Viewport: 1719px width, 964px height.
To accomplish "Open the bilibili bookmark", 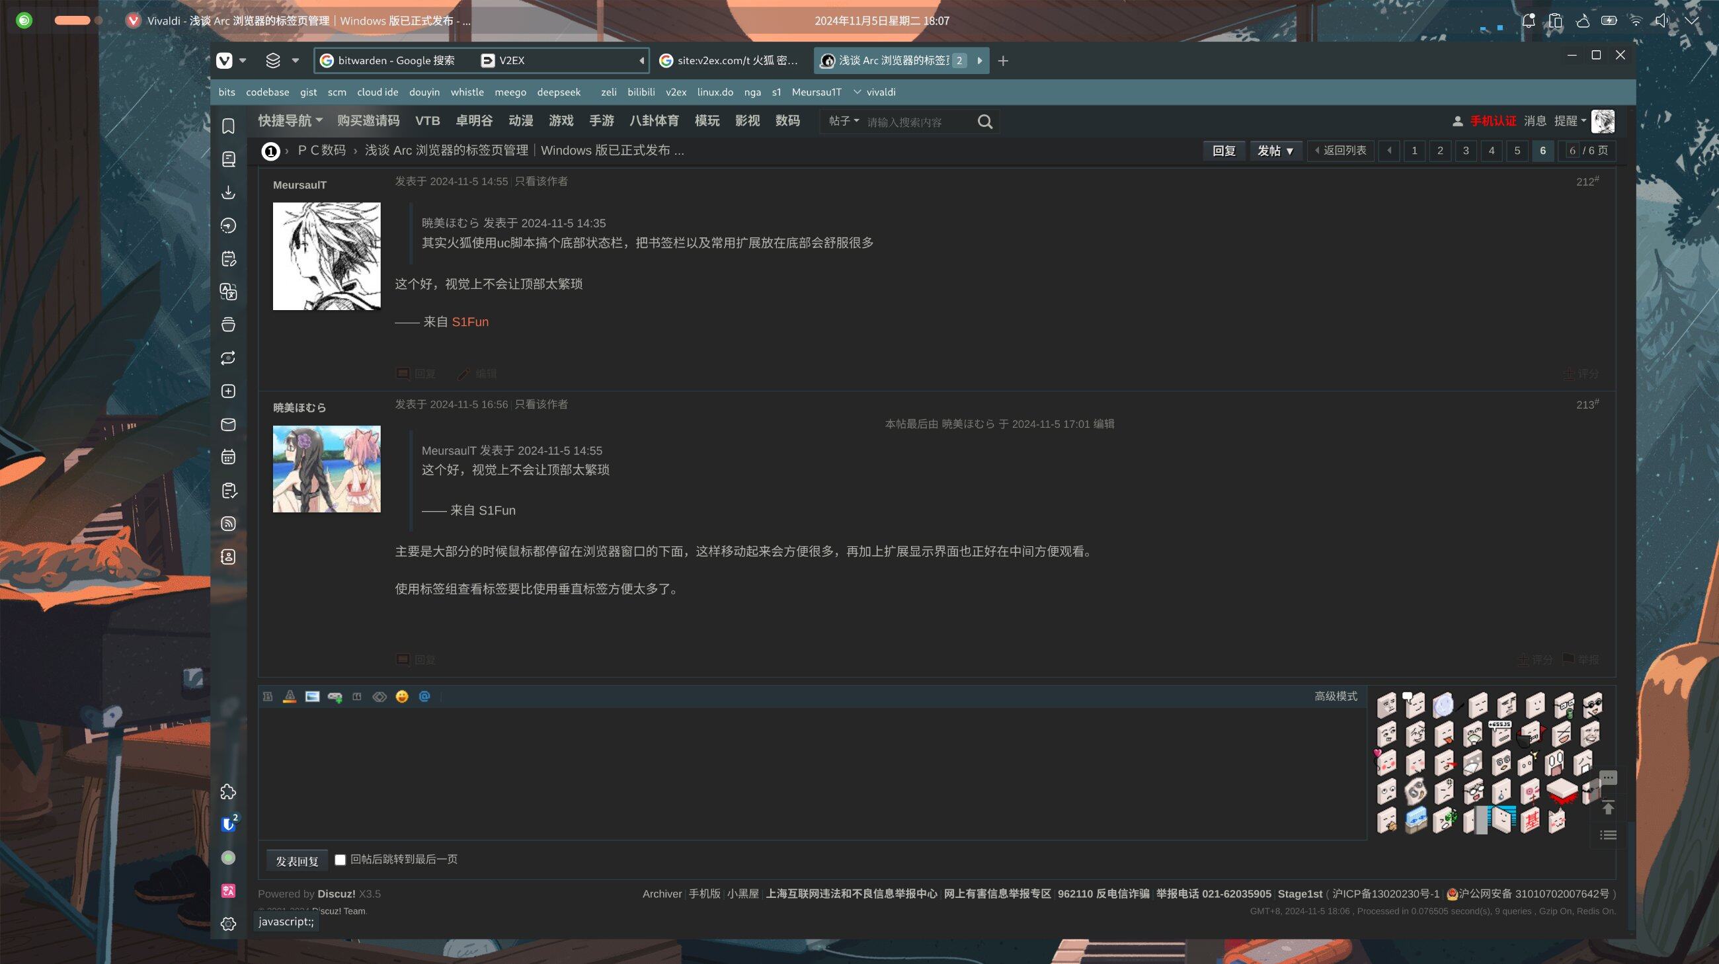I will tap(641, 92).
